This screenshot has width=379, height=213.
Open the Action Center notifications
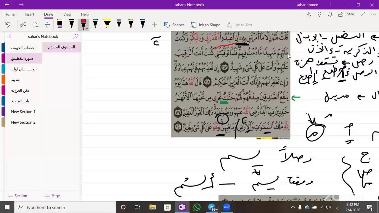370,207
